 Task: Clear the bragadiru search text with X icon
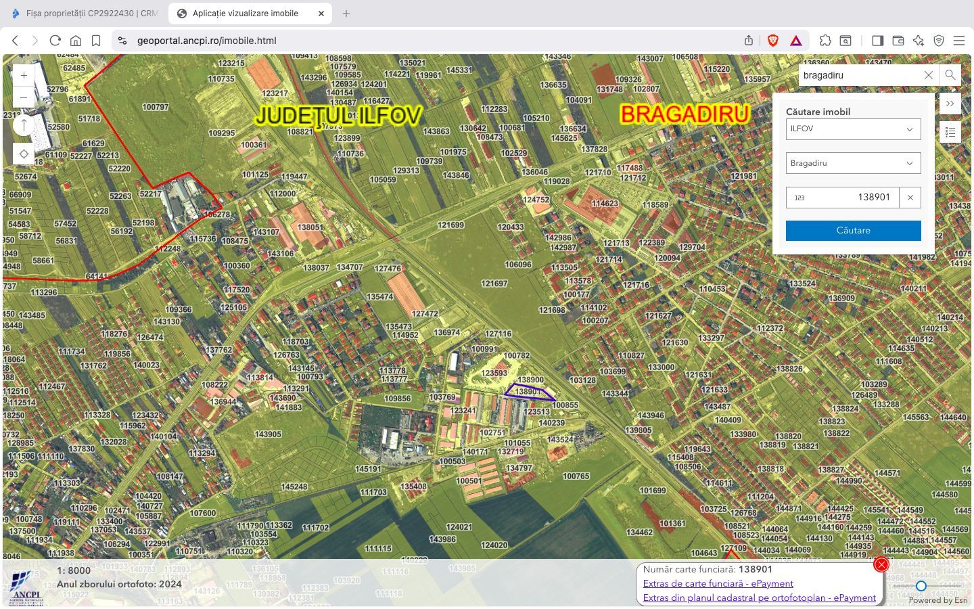pyautogui.click(x=928, y=75)
